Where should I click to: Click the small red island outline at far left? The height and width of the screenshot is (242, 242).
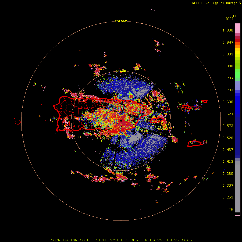(18, 122)
